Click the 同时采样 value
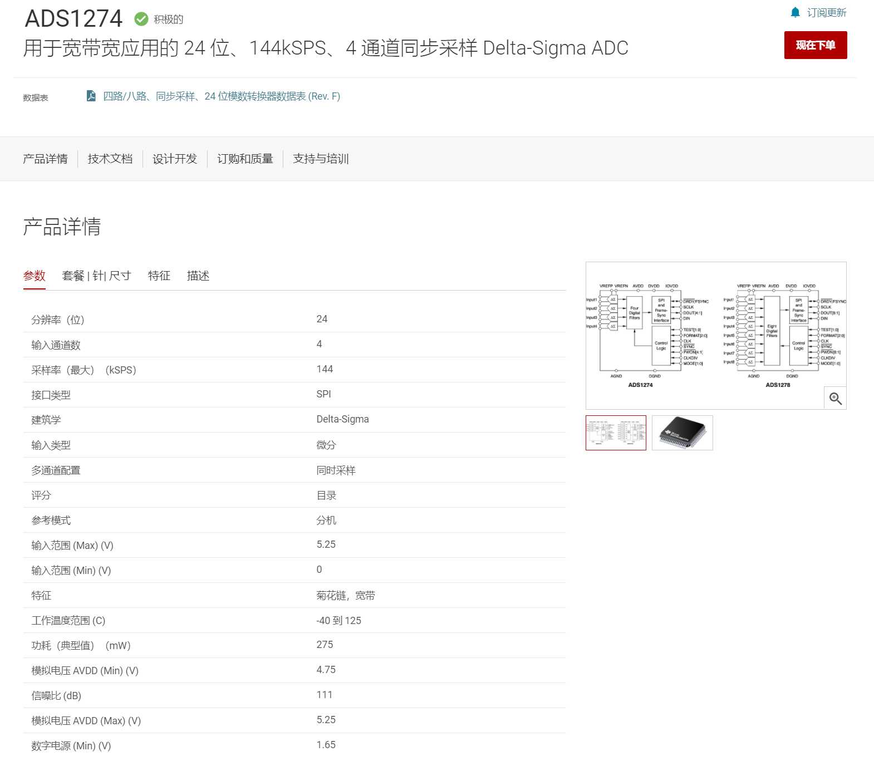Image resolution: width=874 pixels, height=761 pixels. point(336,470)
